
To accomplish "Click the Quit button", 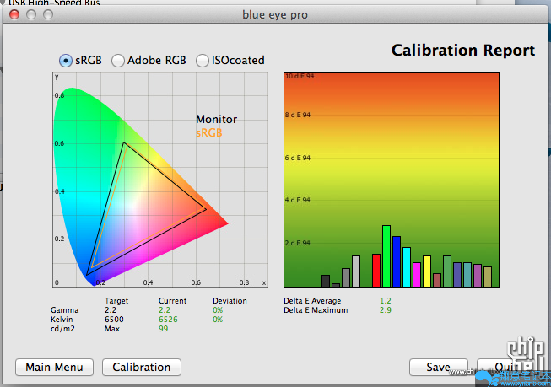I will [x=505, y=367].
